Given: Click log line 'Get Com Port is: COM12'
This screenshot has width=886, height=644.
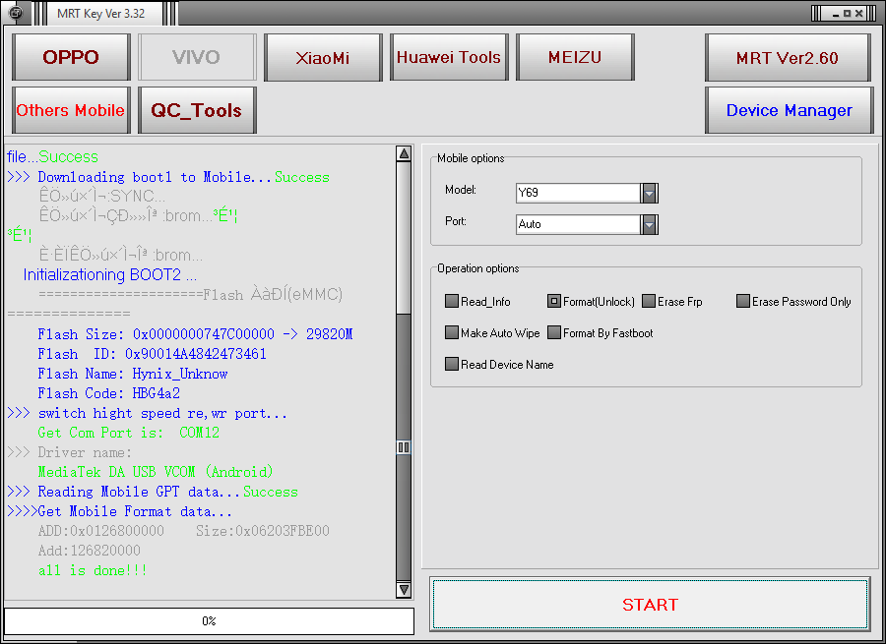Looking at the screenshot, I should pos(129,433).
